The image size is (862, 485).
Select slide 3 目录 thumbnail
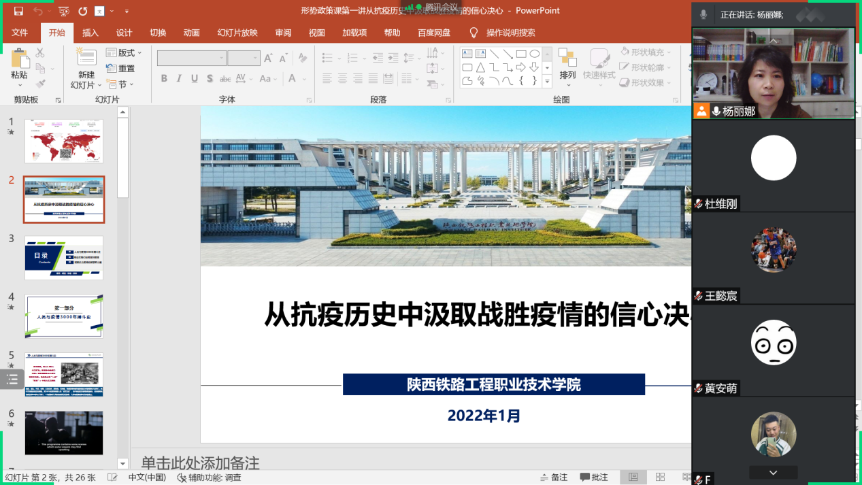coord(64,258)
